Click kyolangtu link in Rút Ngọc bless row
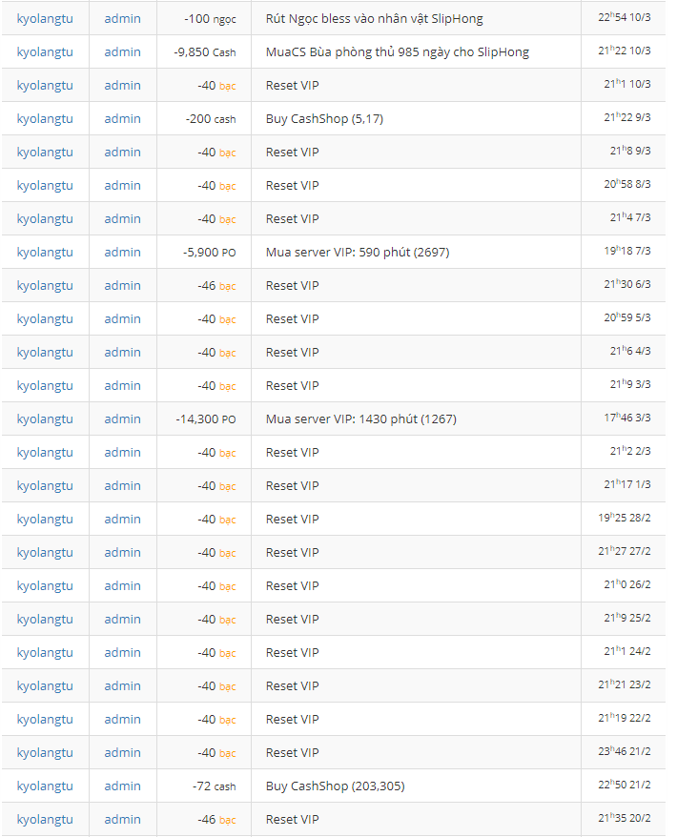This screenshot has width=677, height=837. (x=45, y=19)
